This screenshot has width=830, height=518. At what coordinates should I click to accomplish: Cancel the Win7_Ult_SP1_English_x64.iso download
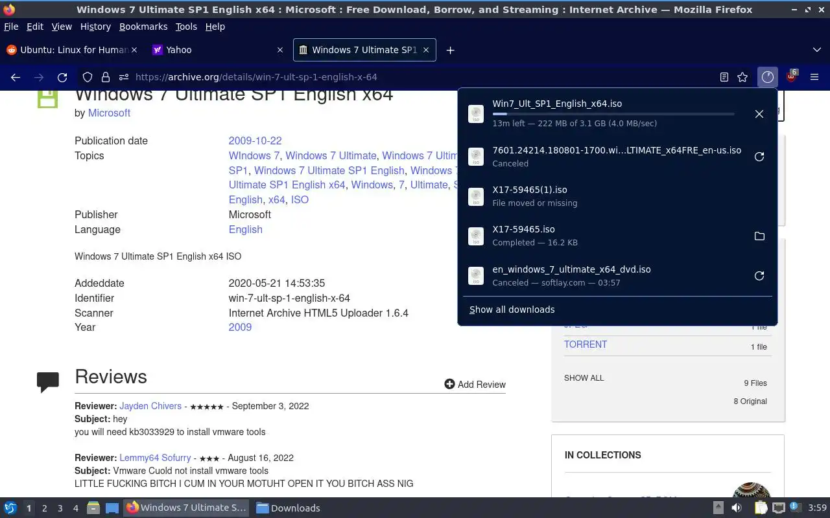pos(759,114)
